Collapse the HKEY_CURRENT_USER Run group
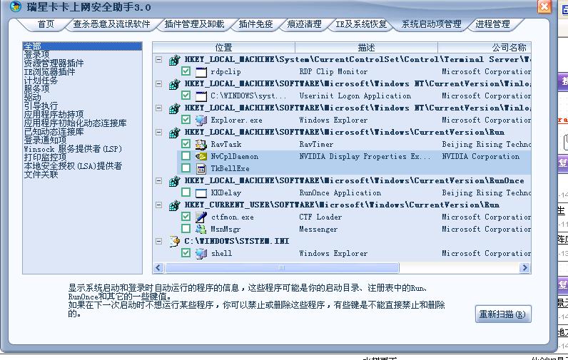 [158, 205]
